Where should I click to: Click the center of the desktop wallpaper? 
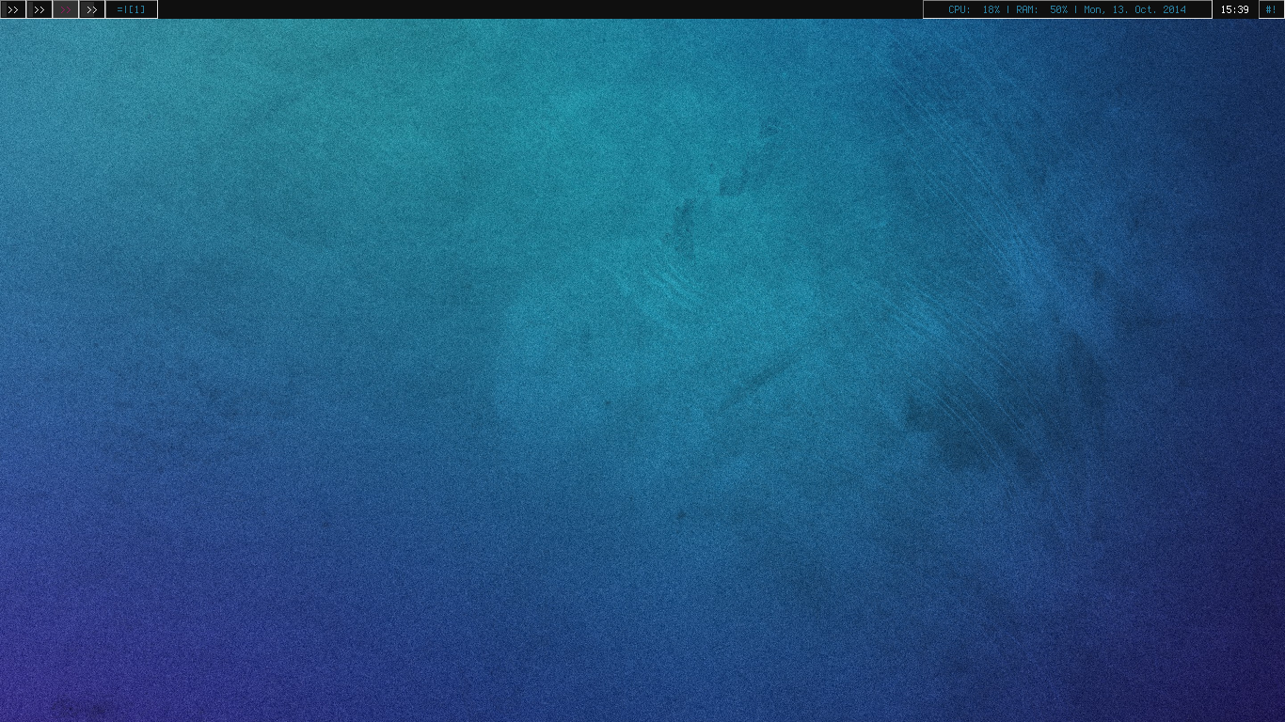(x=642, y=370)
